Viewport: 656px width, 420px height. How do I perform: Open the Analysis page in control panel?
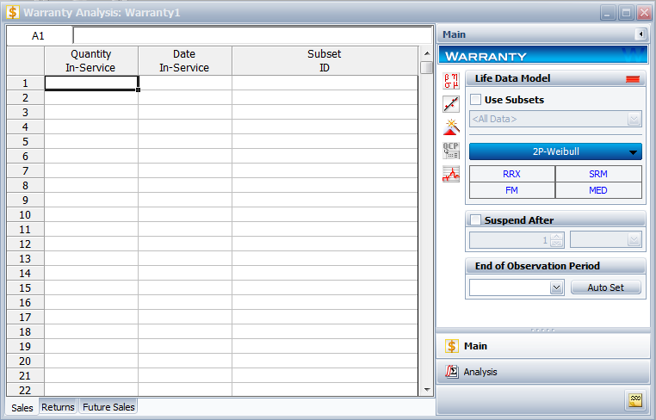(x=543, y=372)
